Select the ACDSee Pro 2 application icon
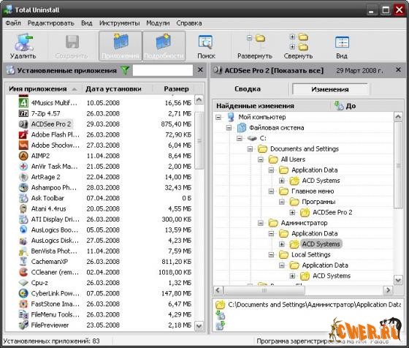The width and height of the screenshot is (409, 348). 23,124
